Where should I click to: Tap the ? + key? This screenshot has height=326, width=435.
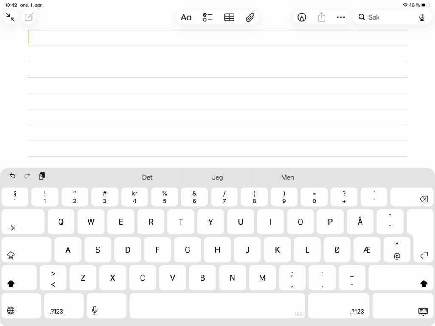tap(344, 197)
